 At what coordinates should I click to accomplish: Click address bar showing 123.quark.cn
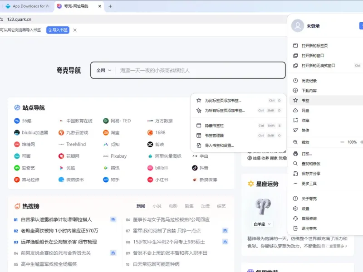(143, 19)
